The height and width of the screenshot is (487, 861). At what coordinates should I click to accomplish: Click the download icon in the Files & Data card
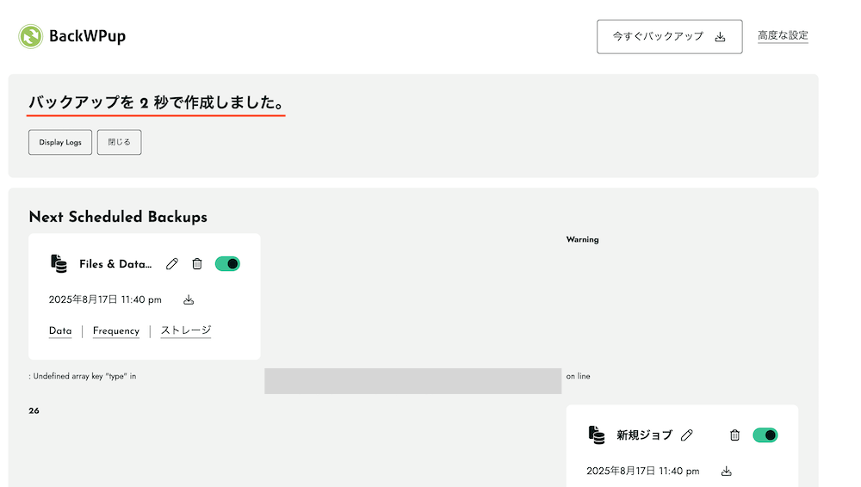tap(189, 299)
